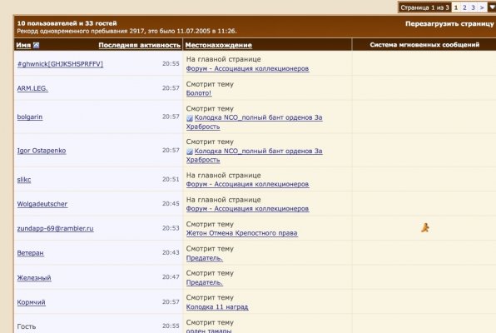Click the sort arrow icon next to Имя
The width and height of the screenshot is (496, 333).
pos(36,45)
